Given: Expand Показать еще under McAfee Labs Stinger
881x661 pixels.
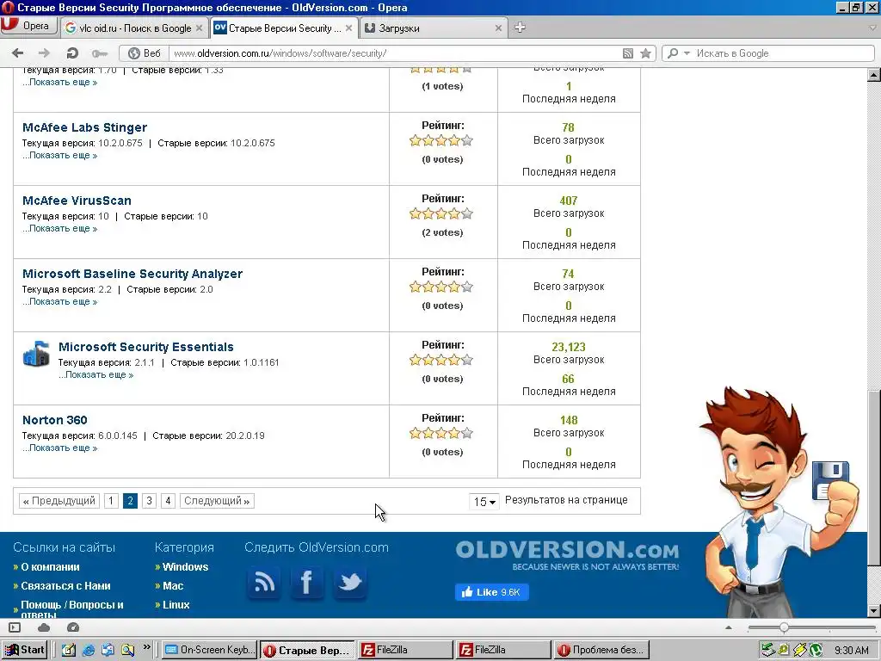Looking at the screenshot, I should coord(59,155).
